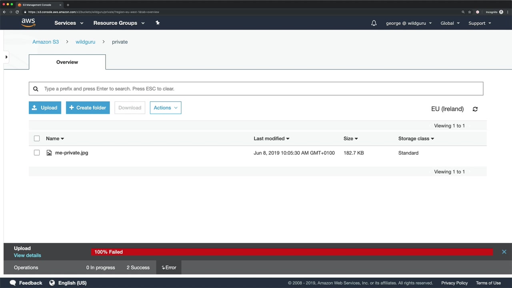
Task: Click the globe language icon
Action: click(52, 283)
